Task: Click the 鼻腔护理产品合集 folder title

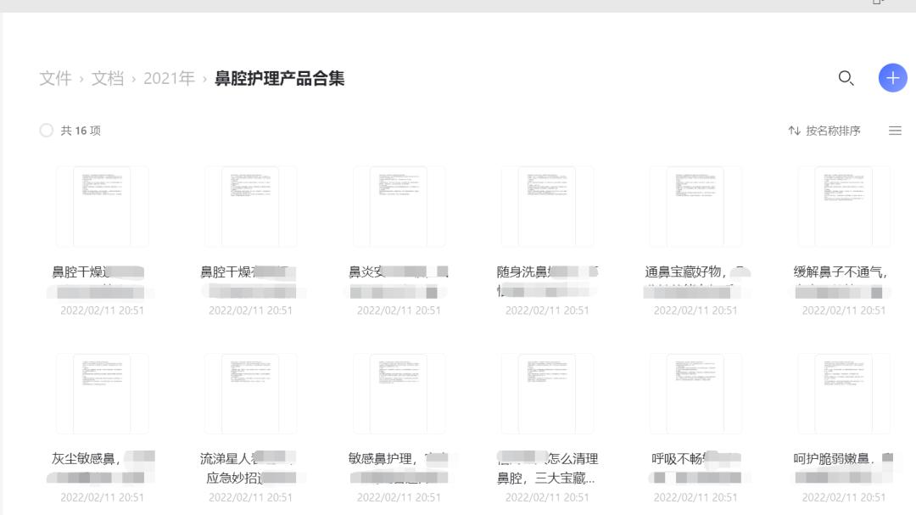Action: click(280, 77)
